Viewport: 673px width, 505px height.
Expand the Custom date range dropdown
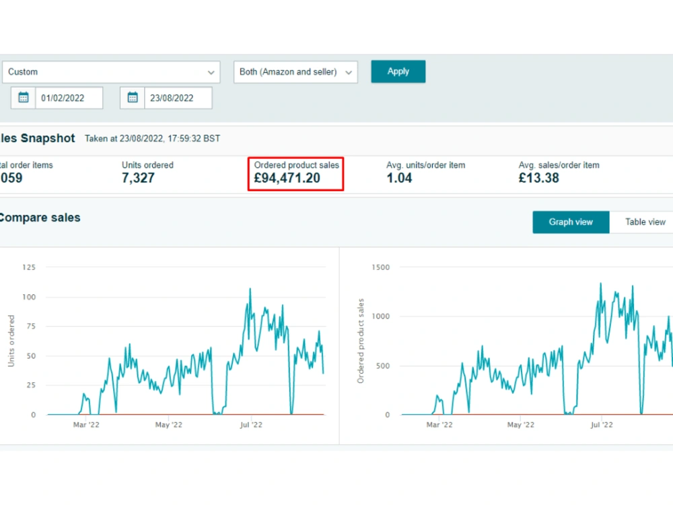(111, 72)
